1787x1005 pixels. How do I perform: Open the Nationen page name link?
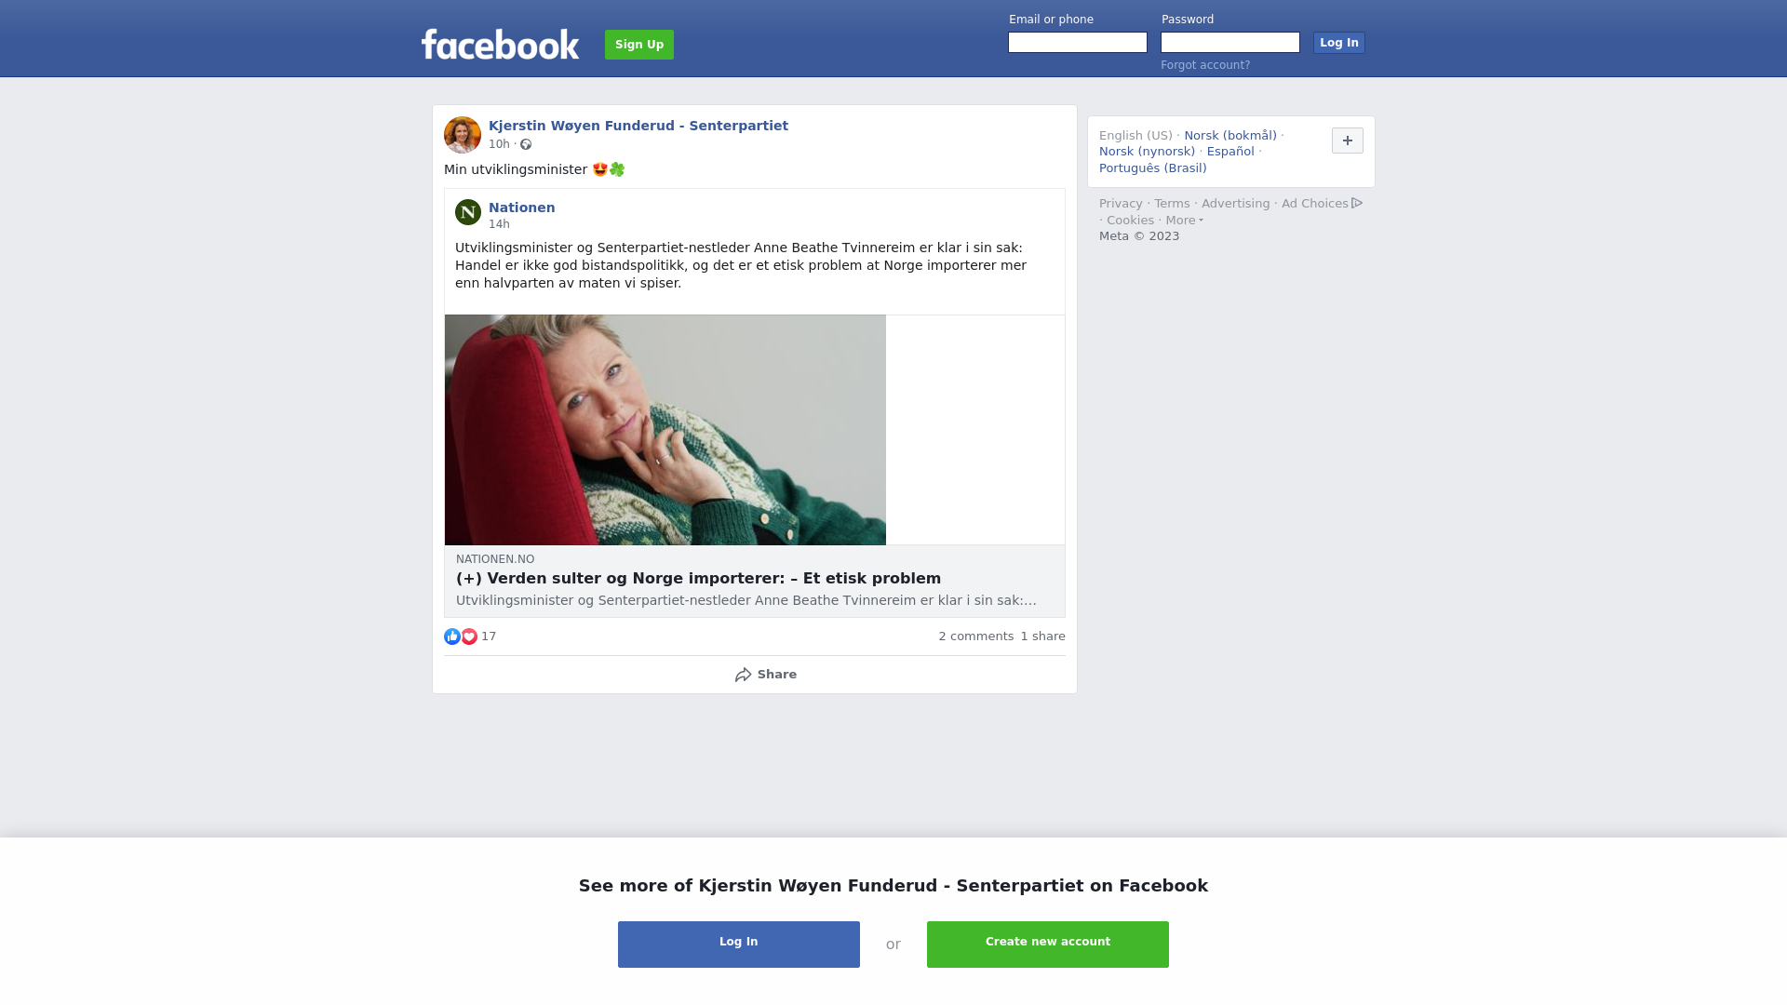click(522, 208)
